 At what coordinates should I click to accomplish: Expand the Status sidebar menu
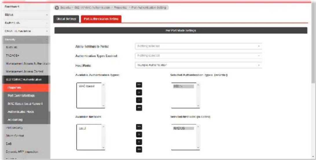pos(26,15)
